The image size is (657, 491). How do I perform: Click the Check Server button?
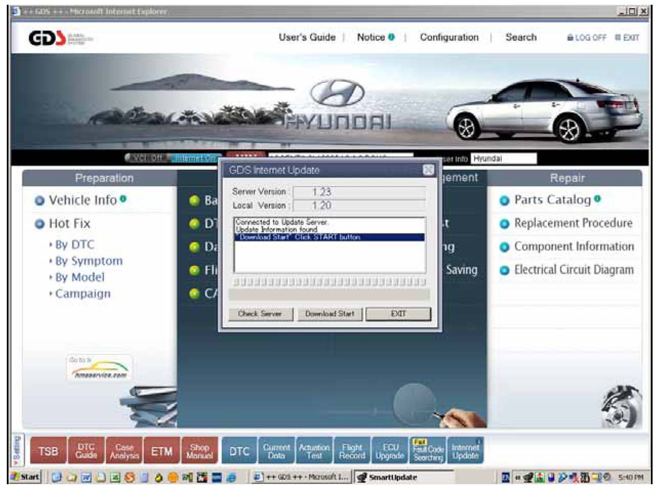point(260,314)
